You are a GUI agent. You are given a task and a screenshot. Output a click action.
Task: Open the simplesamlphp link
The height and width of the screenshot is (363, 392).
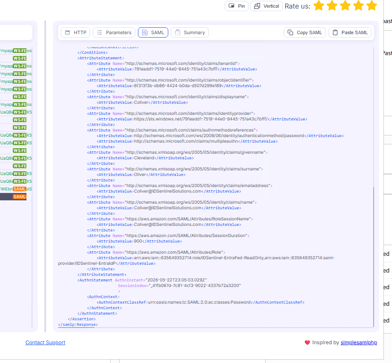coord(359,343)
